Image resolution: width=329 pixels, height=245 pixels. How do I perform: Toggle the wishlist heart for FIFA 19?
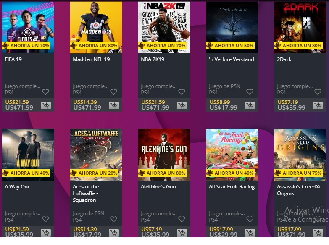click(45, 92)
